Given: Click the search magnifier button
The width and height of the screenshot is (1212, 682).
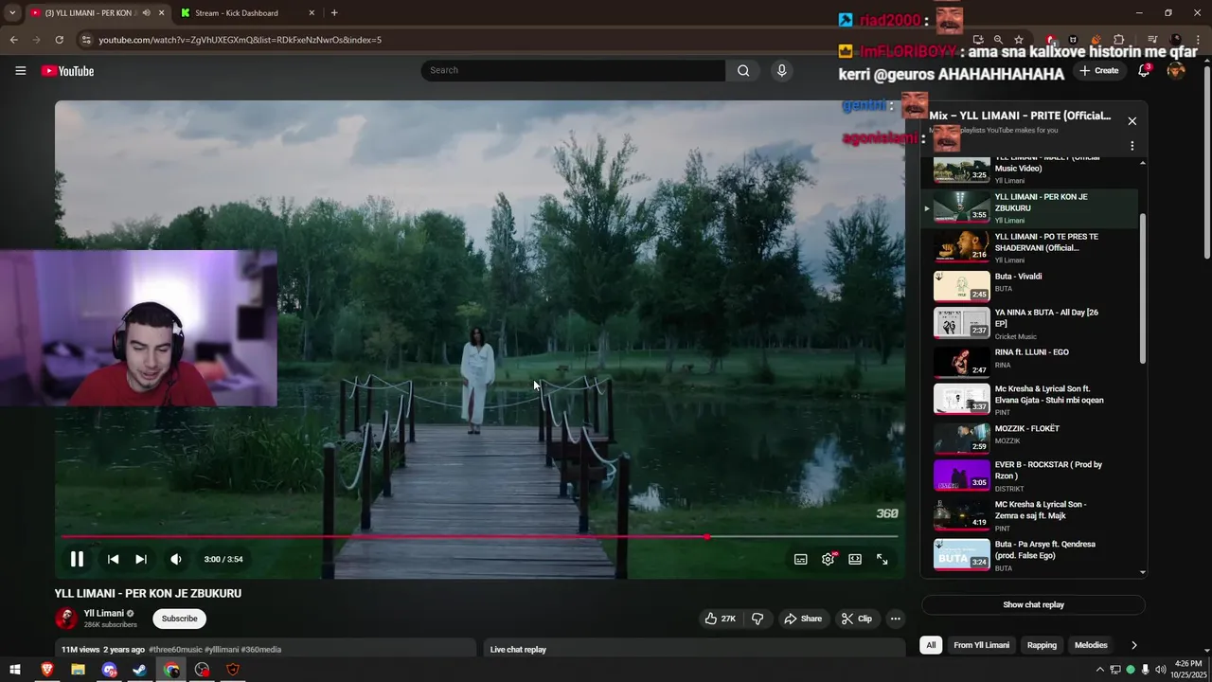Looking at the screenshot, I should (743, 70).
